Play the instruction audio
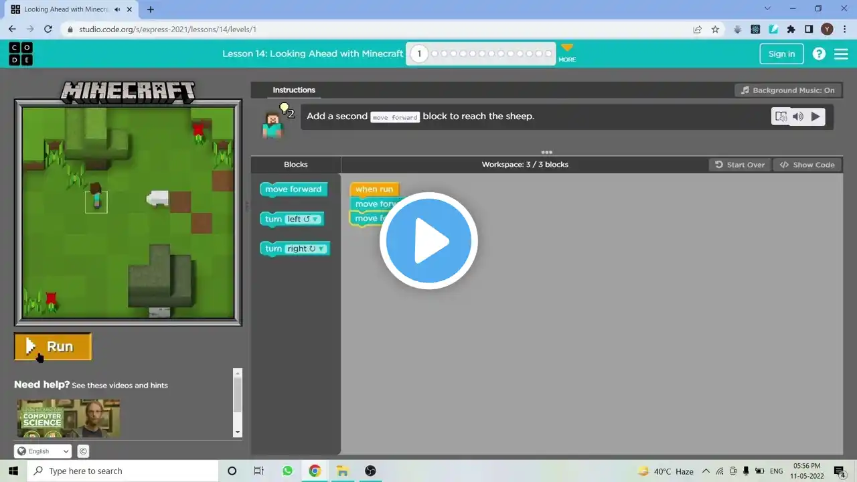The height and width of the screenshot is (482, 857). click(x=815, y=116)
